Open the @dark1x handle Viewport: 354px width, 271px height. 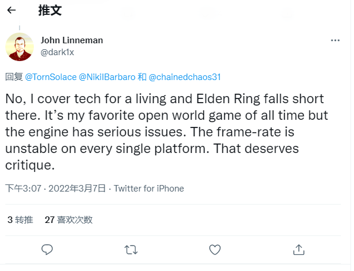tap(58, 52)
